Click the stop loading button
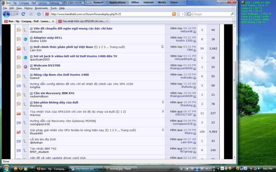The height and width of the screenshot is (172, 276). coord(31,14)
